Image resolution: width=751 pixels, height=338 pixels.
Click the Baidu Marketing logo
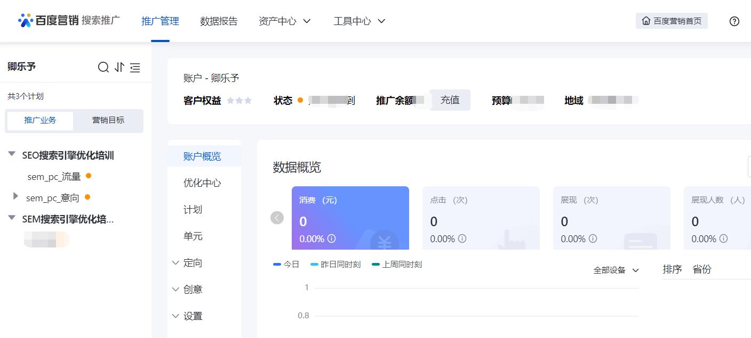(x=69, y=21)
